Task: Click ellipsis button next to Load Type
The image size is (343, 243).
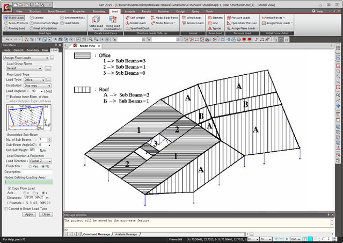Action: pyautogui.click(x=49, y=80)
